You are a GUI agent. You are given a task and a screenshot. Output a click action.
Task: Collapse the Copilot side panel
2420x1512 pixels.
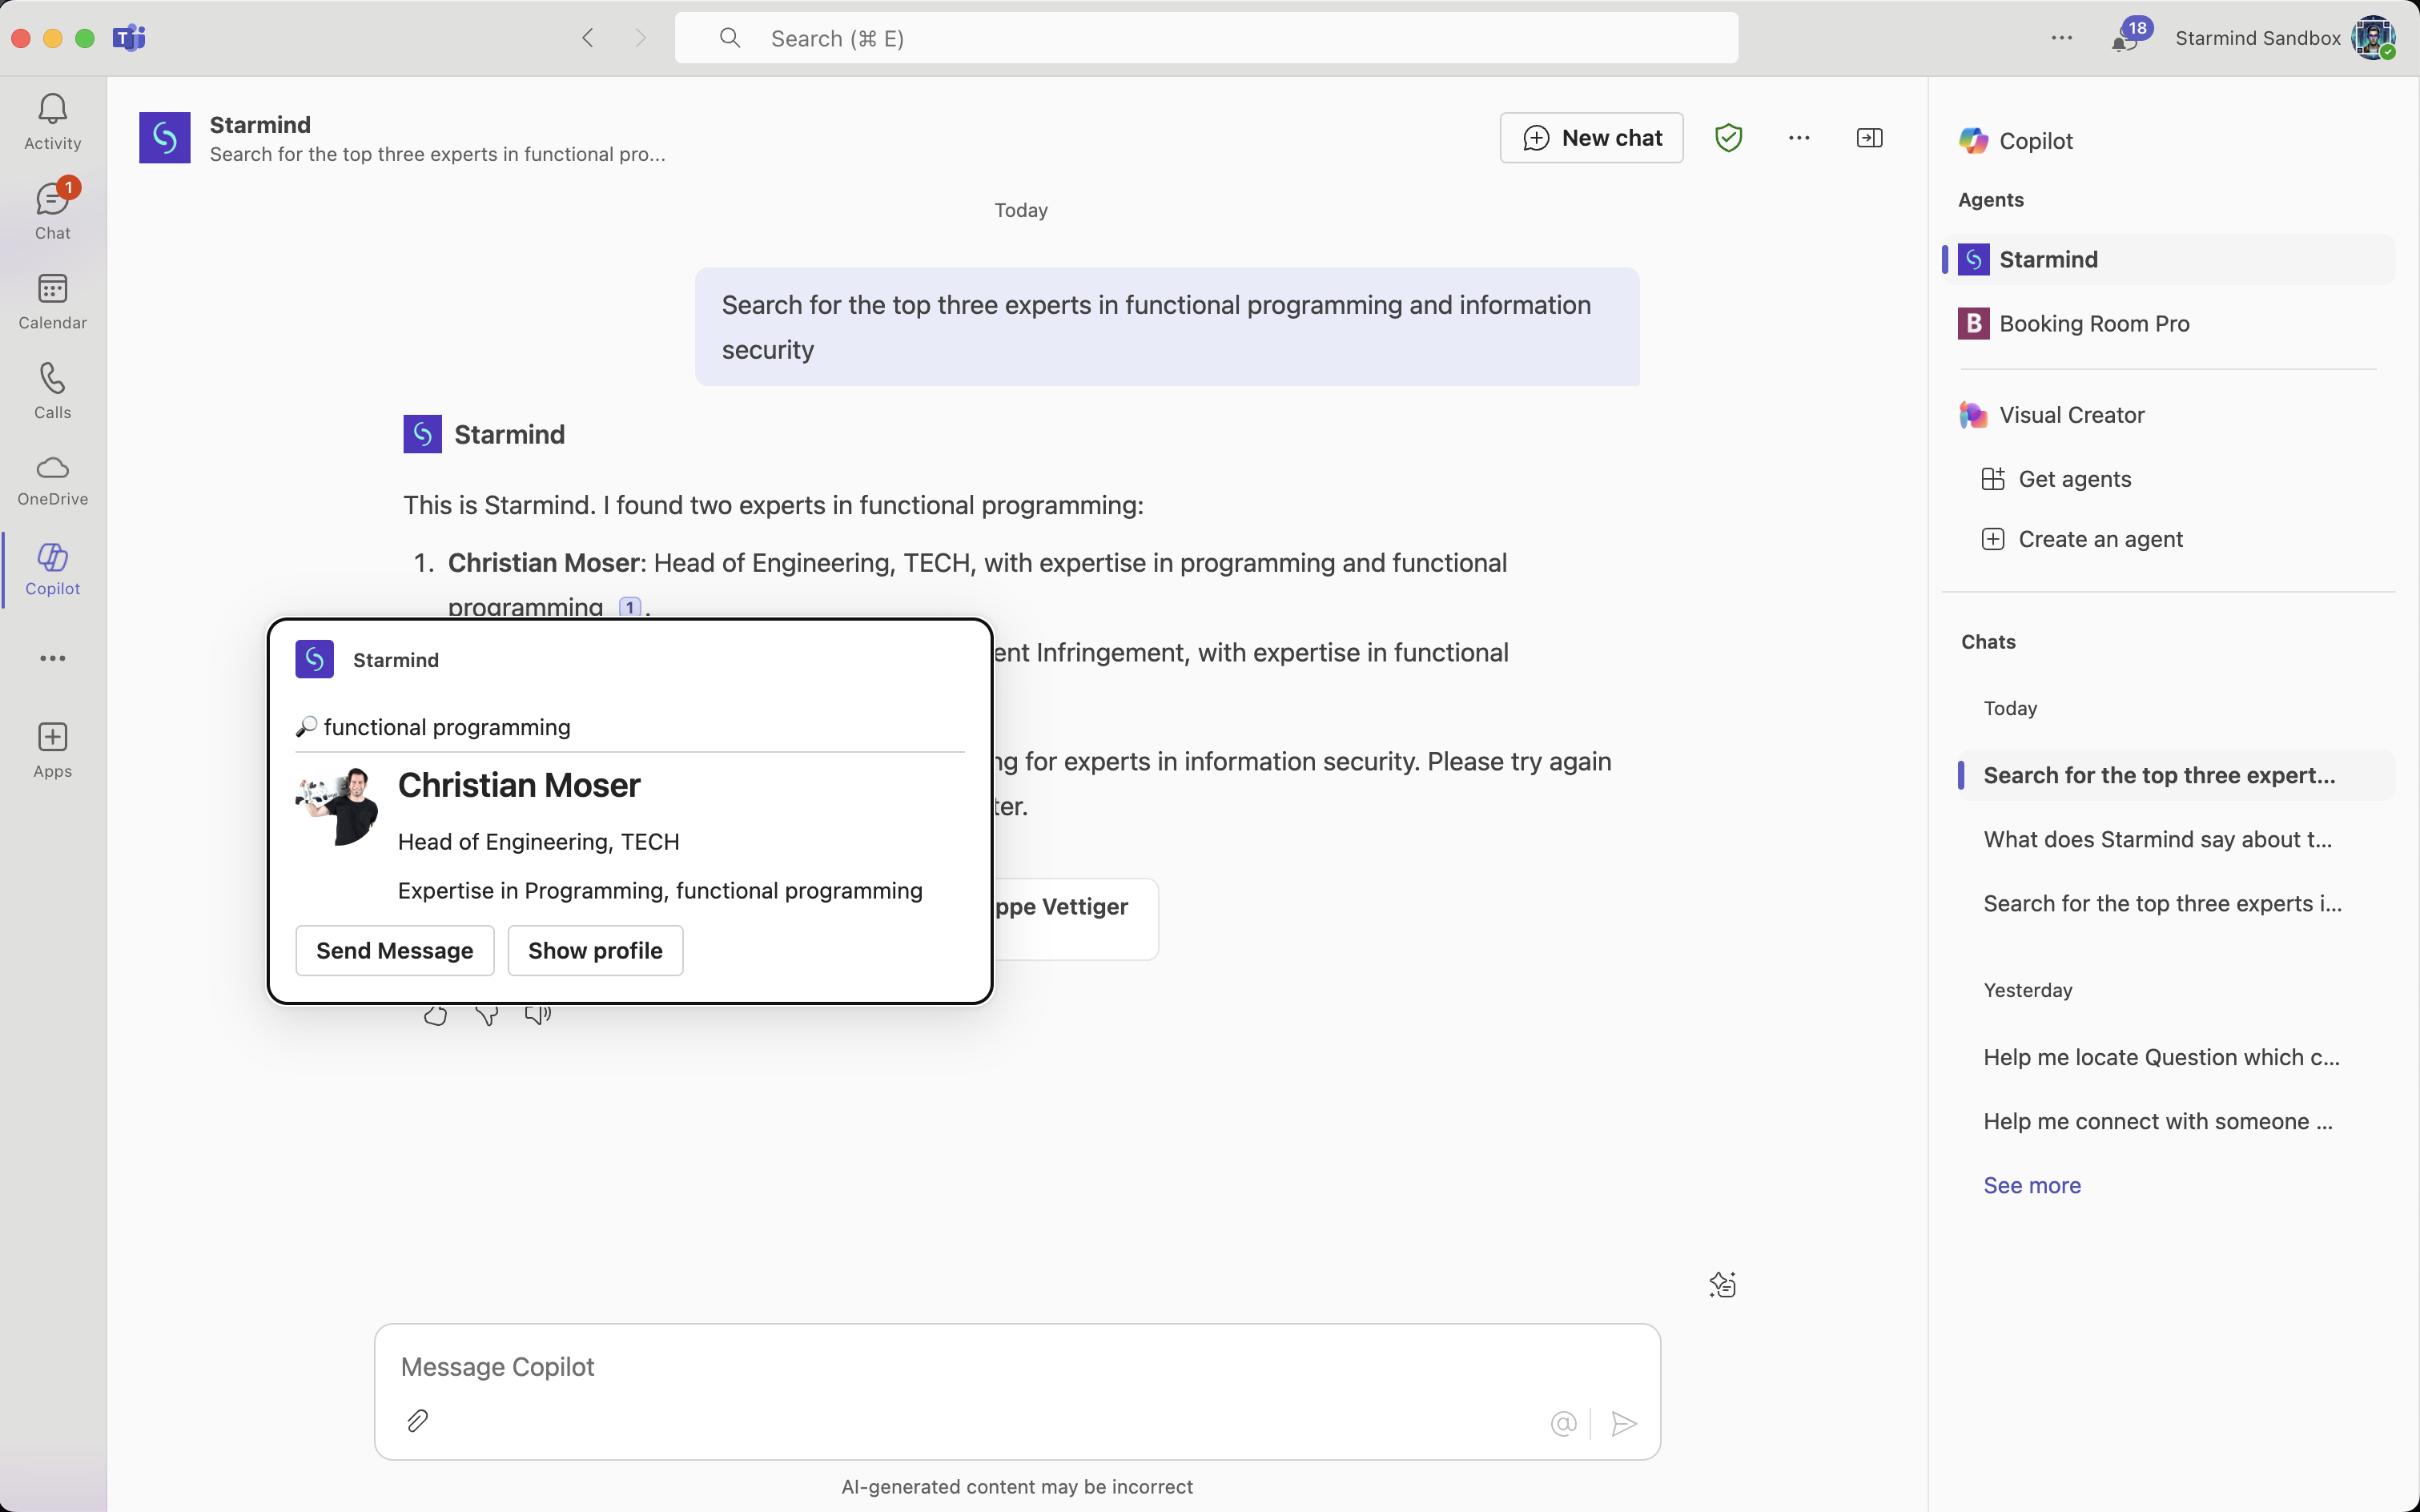coord(1869,138)
